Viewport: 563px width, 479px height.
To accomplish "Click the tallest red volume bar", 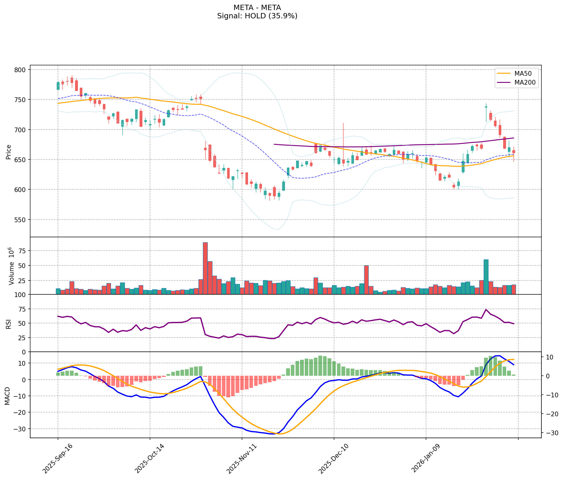I will coord(205,268).
